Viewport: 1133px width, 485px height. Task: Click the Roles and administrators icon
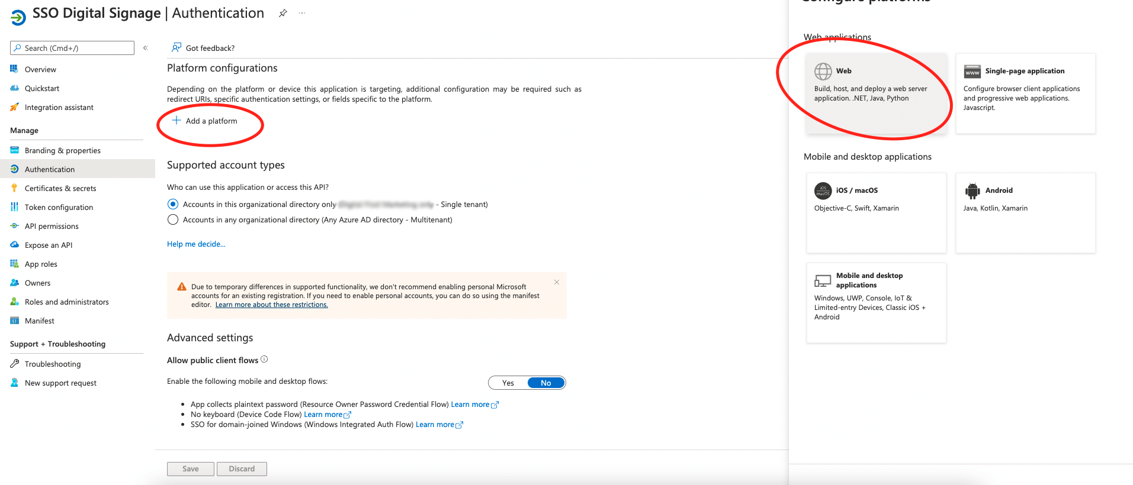click(14, 302)
